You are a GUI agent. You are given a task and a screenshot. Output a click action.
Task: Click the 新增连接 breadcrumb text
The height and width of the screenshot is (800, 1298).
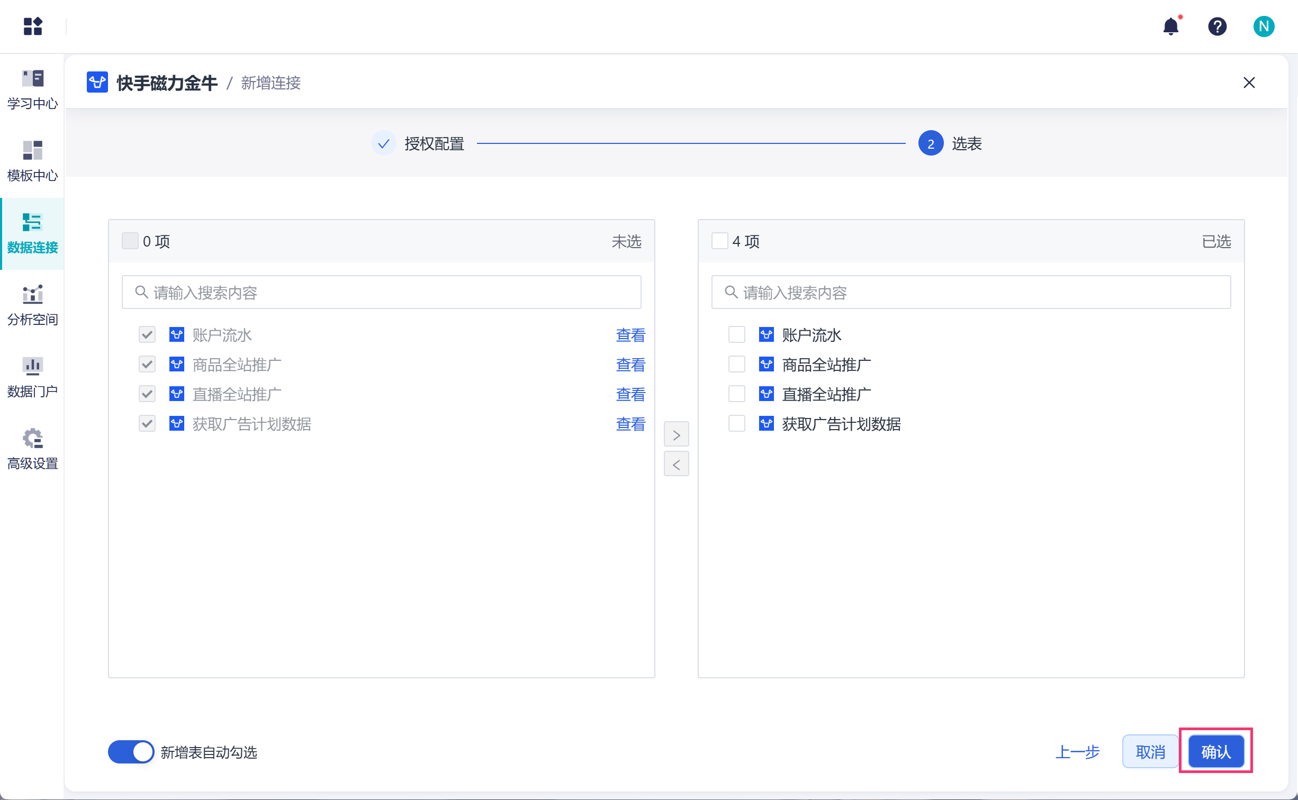(x=271, y=83)
